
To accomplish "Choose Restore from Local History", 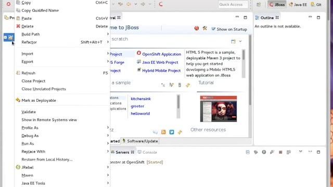I will 62,159.
